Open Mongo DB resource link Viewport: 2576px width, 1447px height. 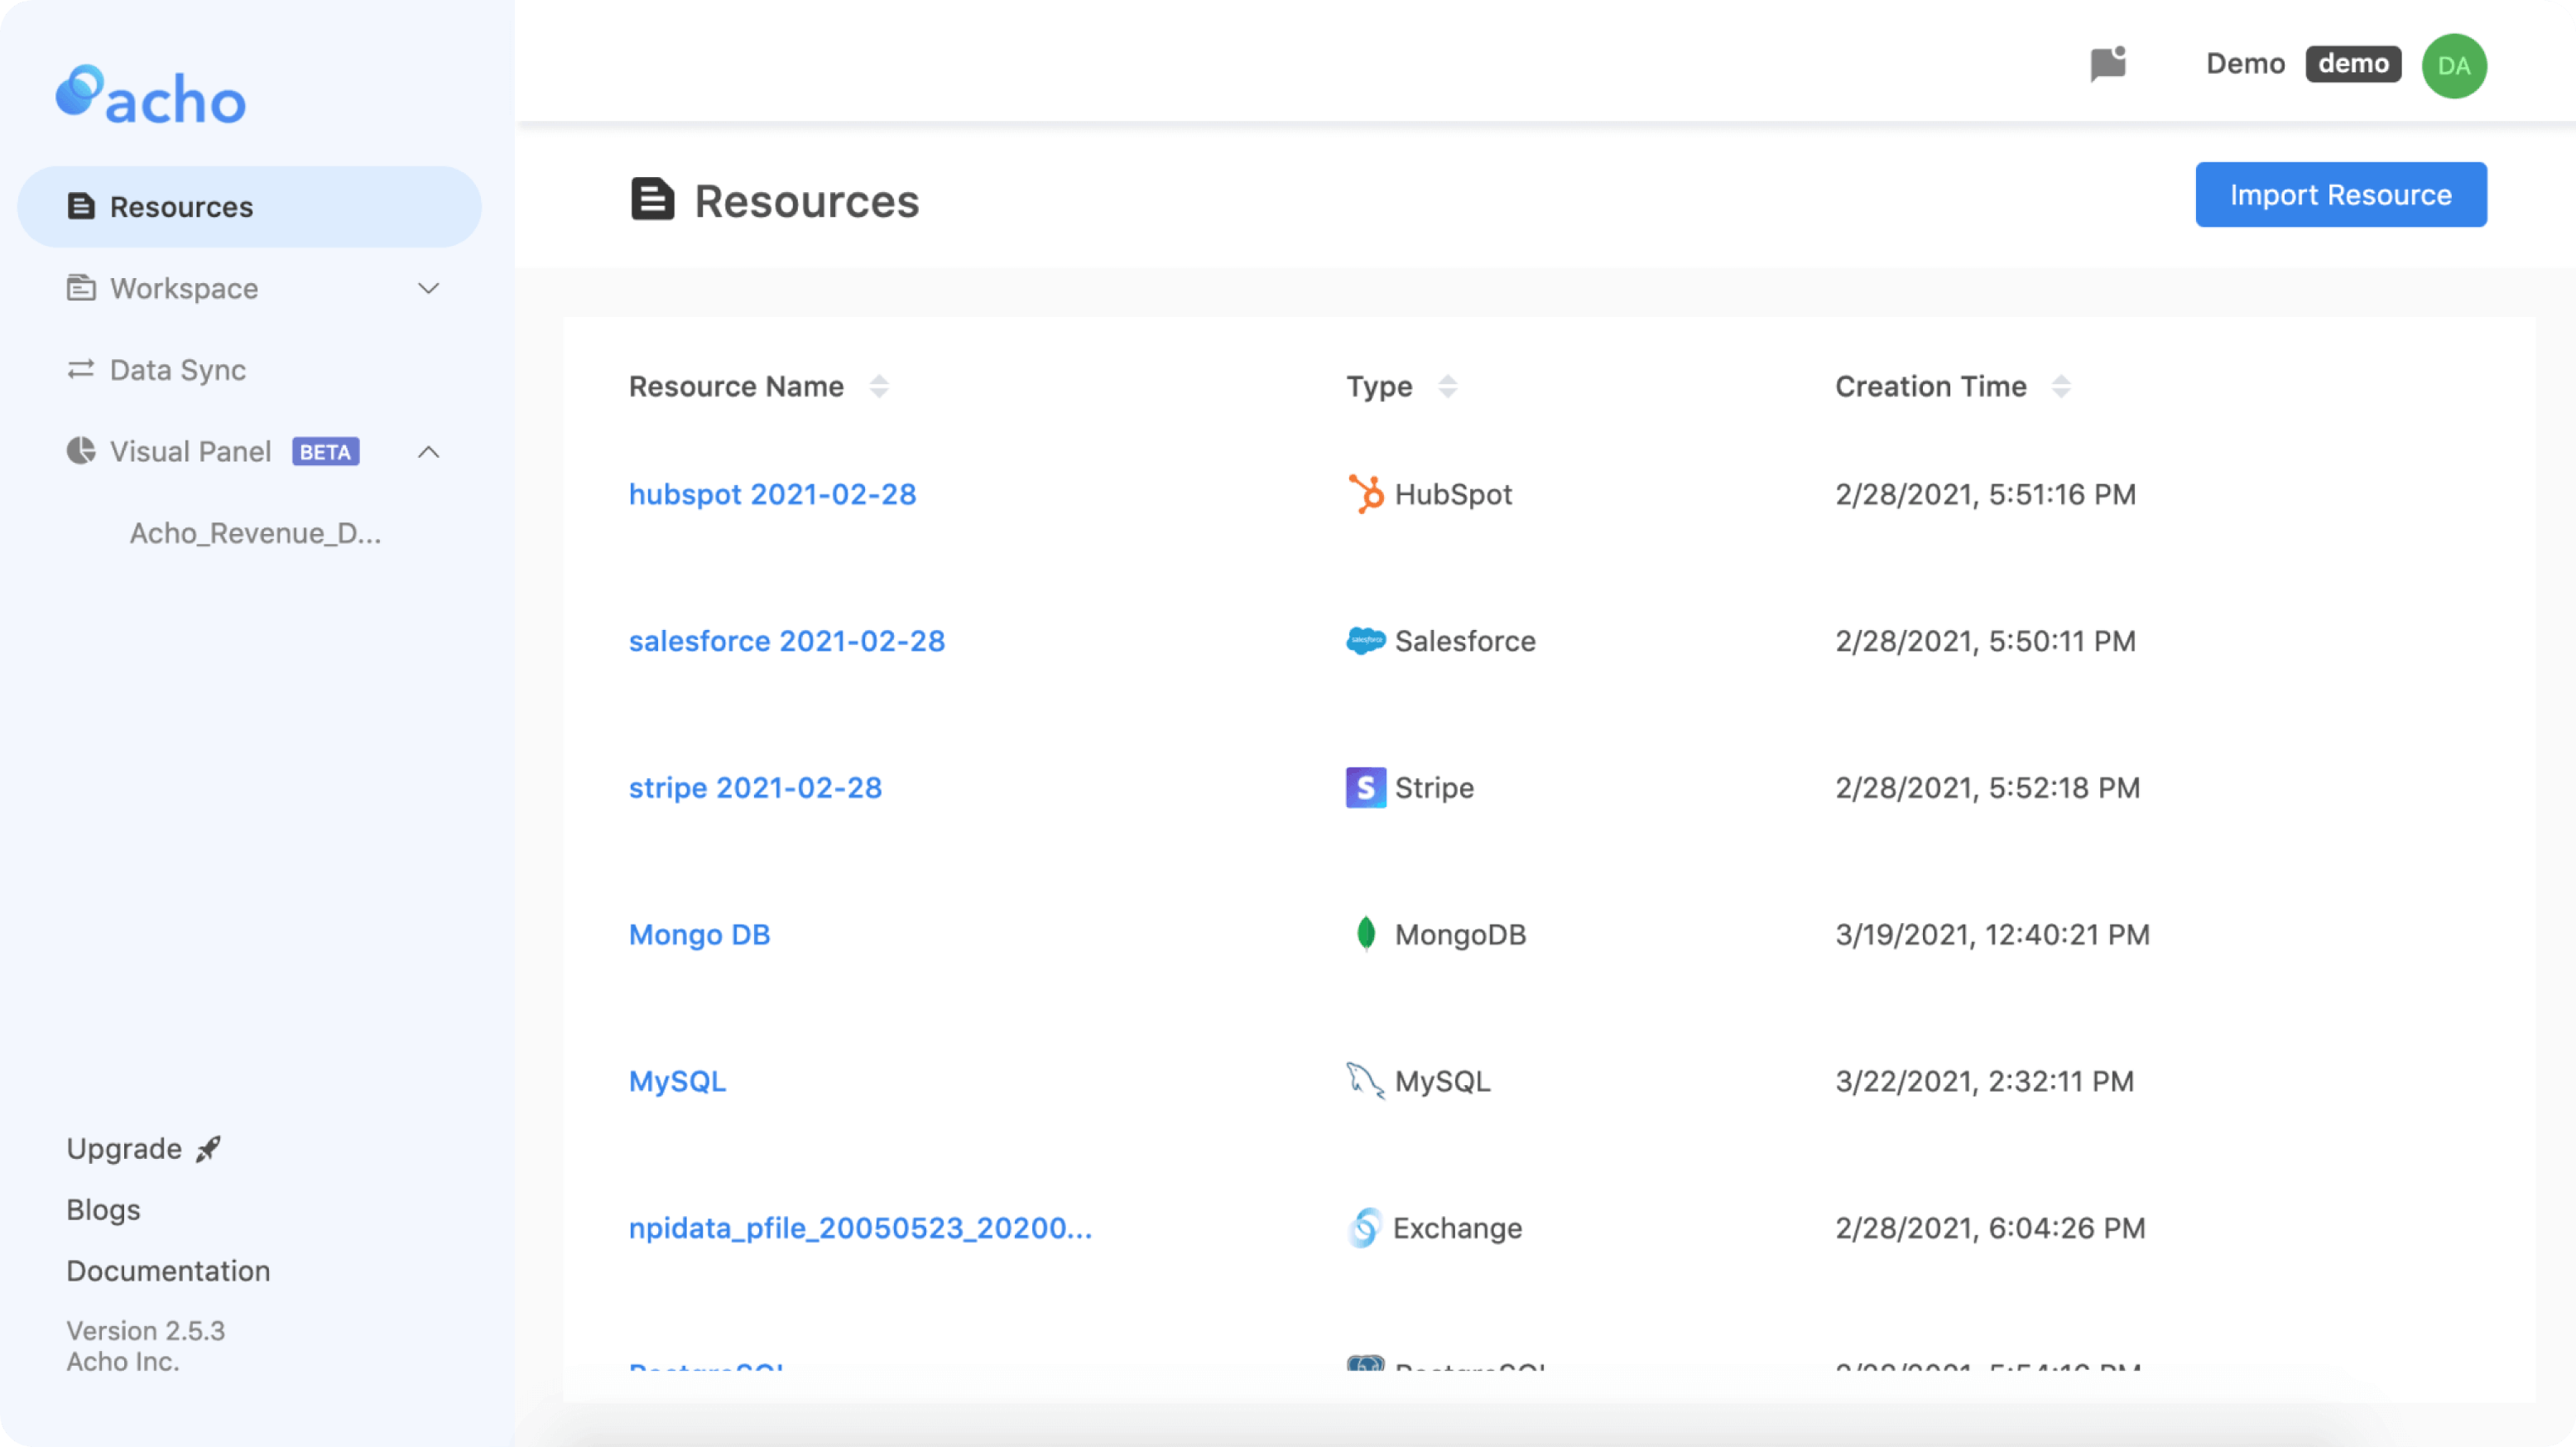699,934
